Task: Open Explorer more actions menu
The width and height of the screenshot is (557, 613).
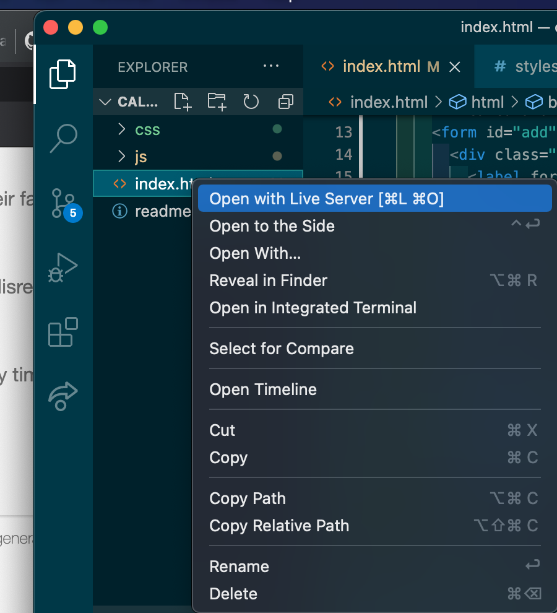Action: (271, 66)
